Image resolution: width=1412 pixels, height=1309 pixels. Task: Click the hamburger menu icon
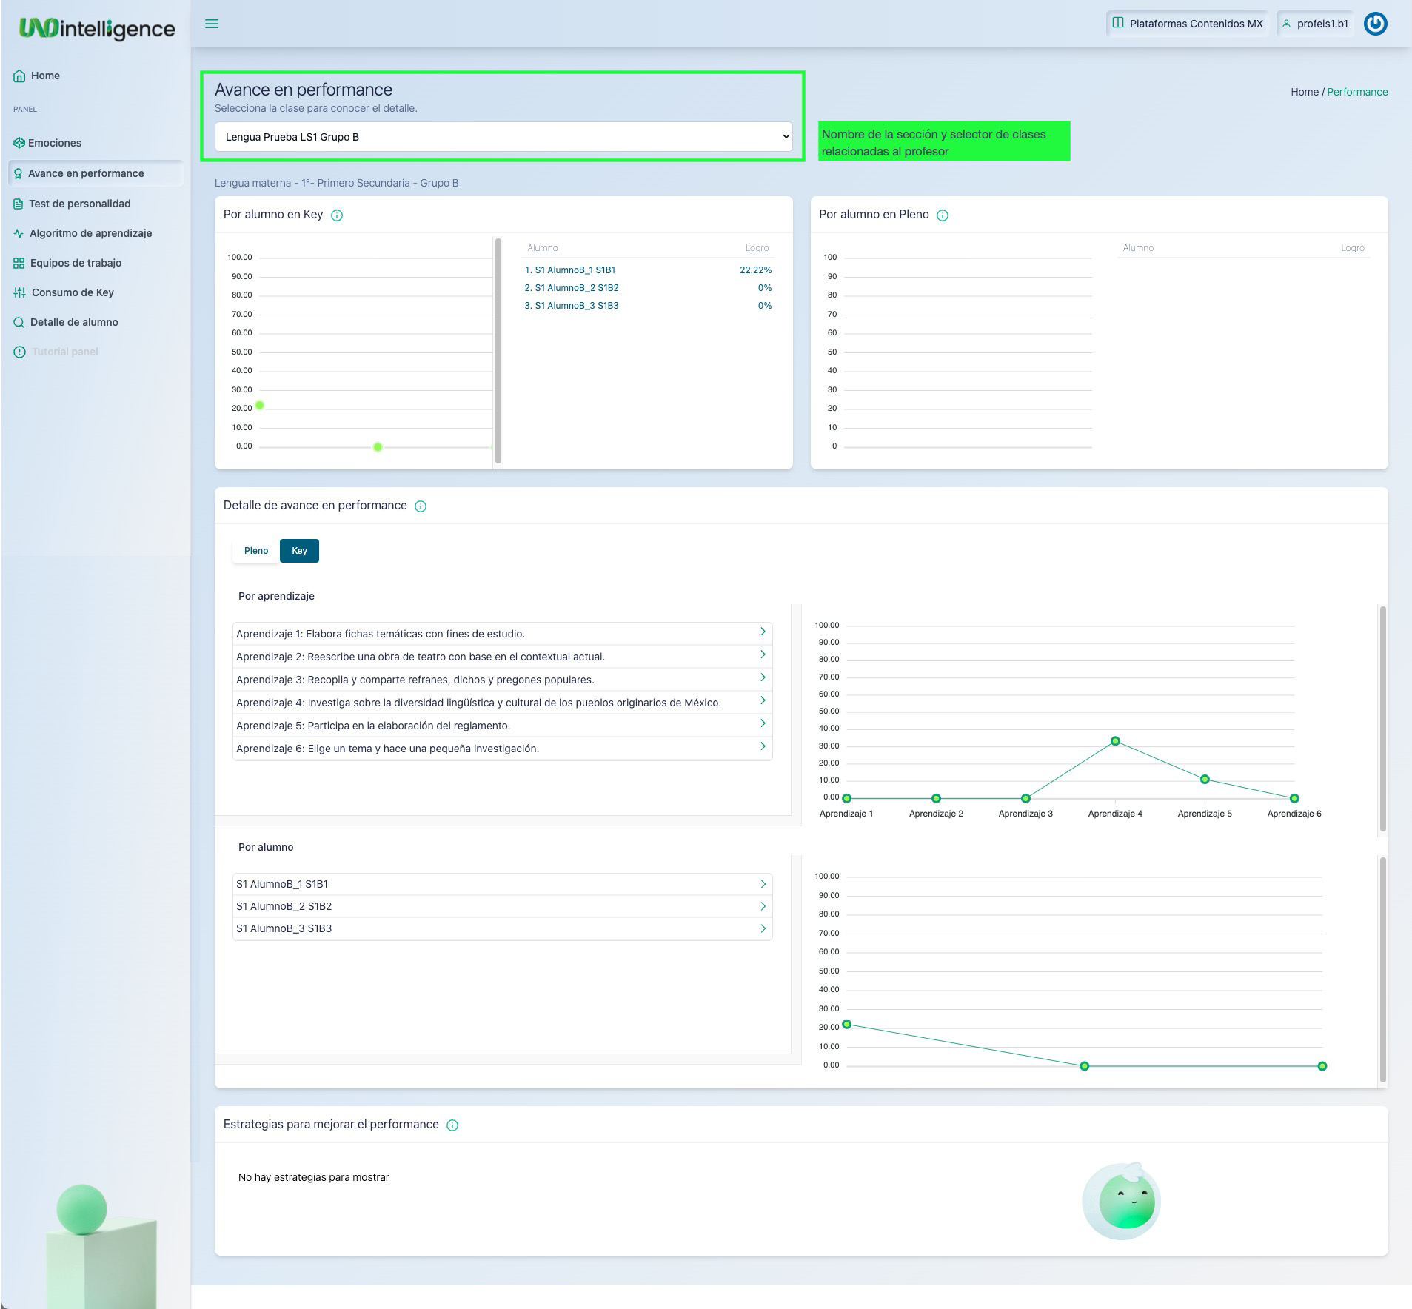click(212, 24)
